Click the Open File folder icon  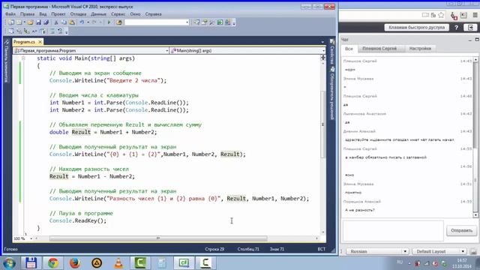coord(30,22)
